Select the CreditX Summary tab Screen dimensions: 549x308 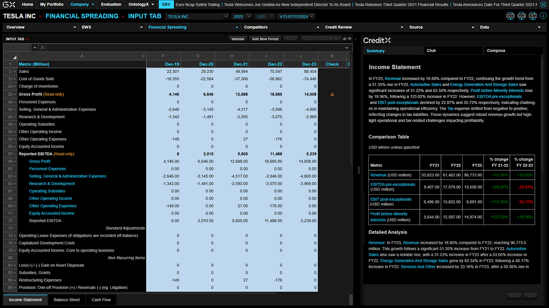point(393,51)
